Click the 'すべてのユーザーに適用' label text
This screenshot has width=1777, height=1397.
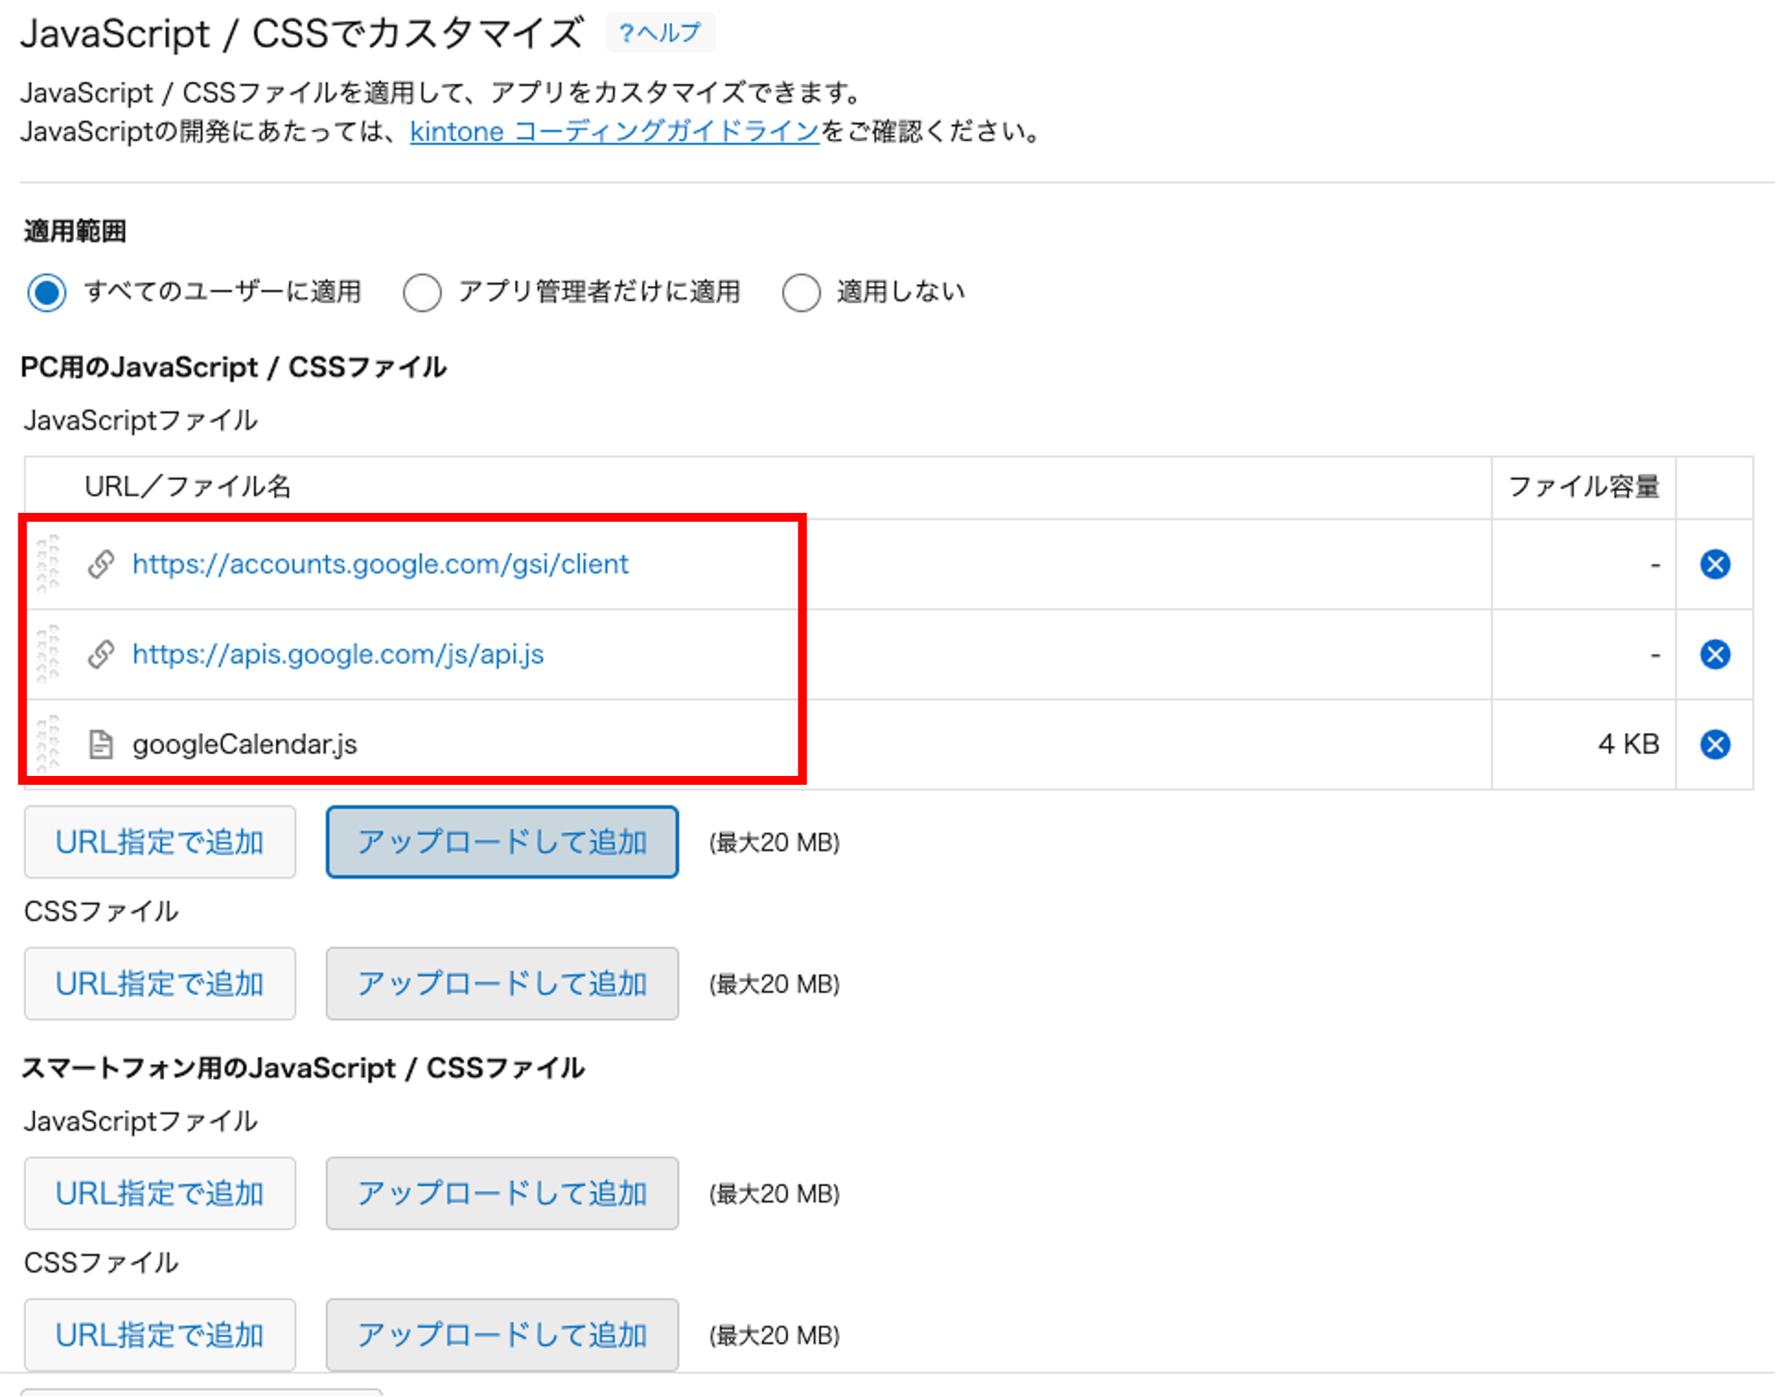point(223,291)
